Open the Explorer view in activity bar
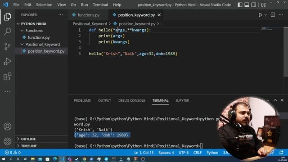The height and width of the screenshot is (162, 288). click(7, 17)
